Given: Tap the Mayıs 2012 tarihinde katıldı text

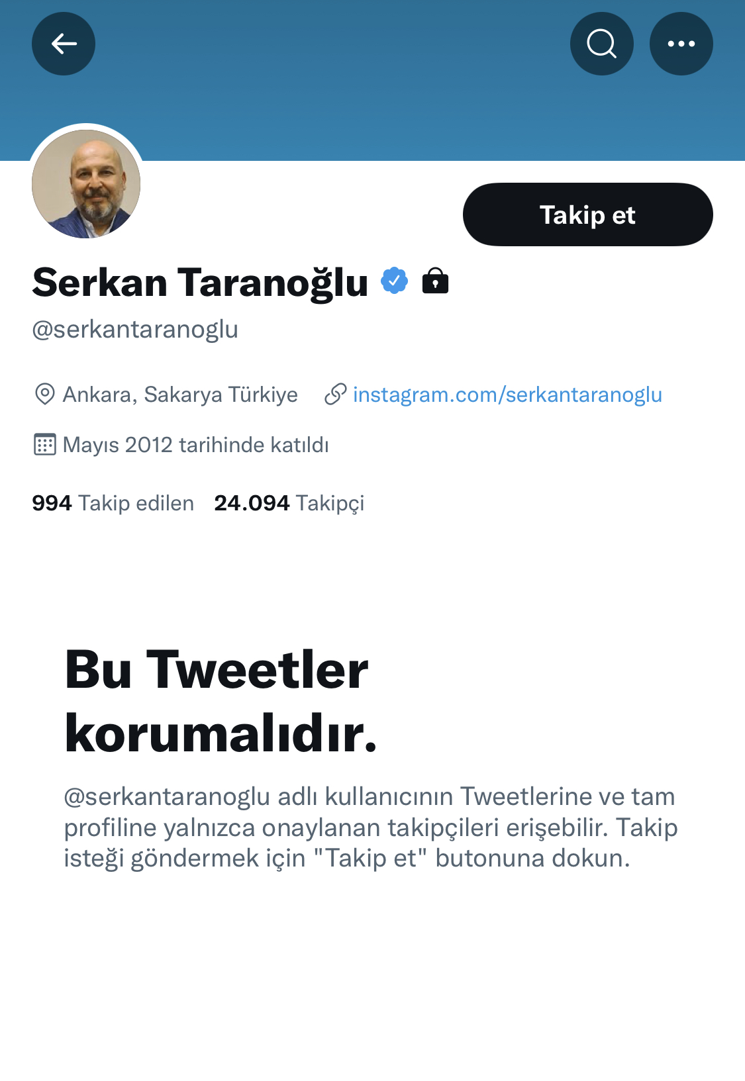Looking at the screenshot, I should pos(195,445).
